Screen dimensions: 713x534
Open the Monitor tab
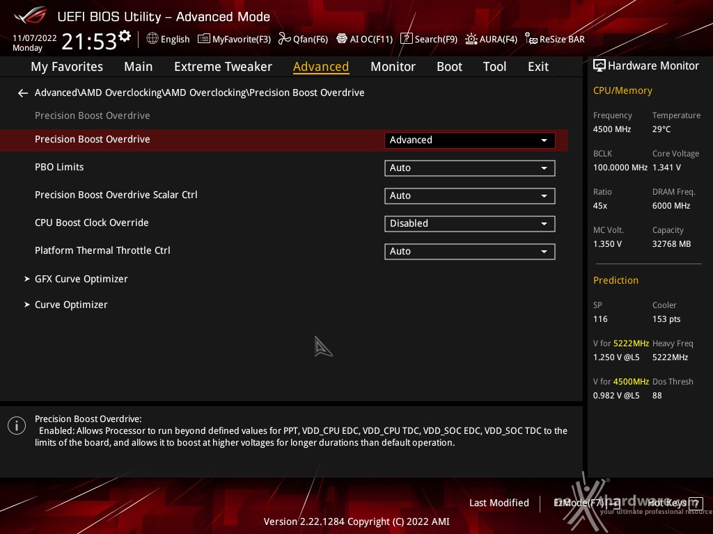coord(393,67)
